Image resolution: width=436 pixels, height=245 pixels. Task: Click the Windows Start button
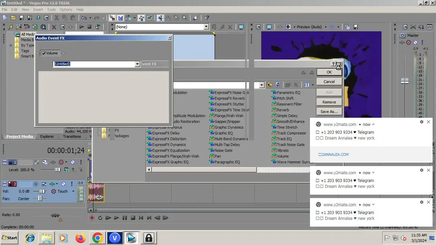(10, 238)
